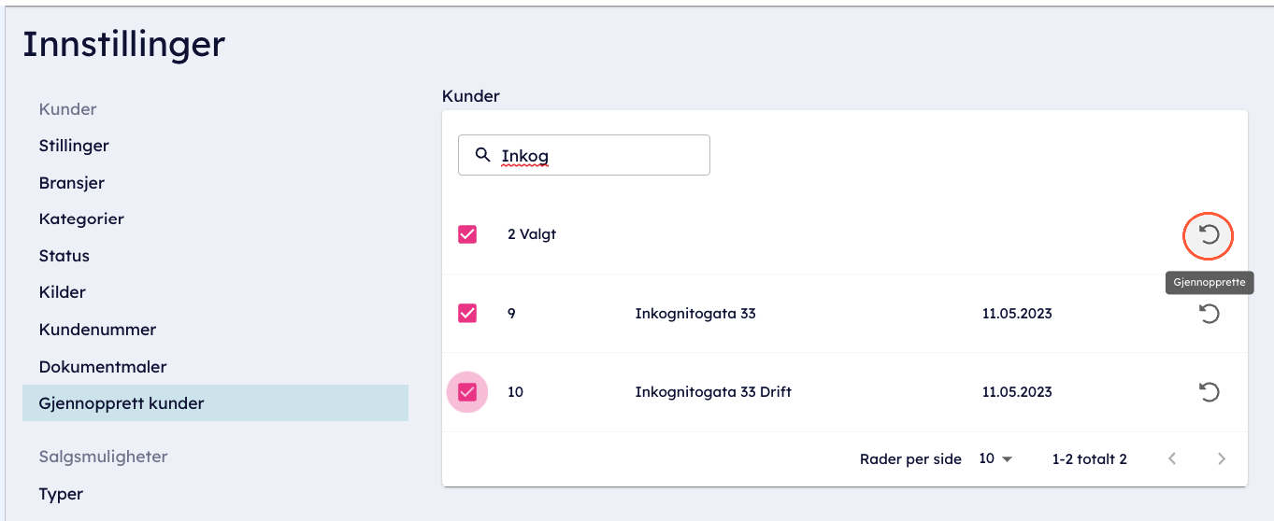Screen dimensions: 1274x521
Task: Open the rows per page dropdown
Action: [x=995, y=458]
